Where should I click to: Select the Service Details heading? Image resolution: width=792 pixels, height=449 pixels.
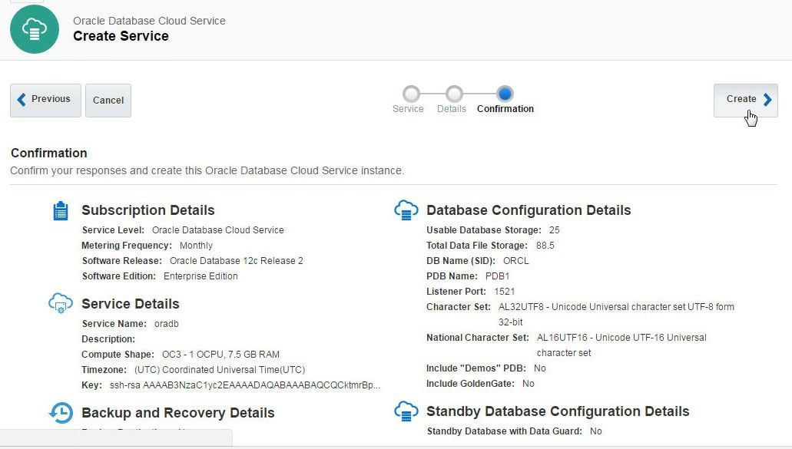pos(131,304)
